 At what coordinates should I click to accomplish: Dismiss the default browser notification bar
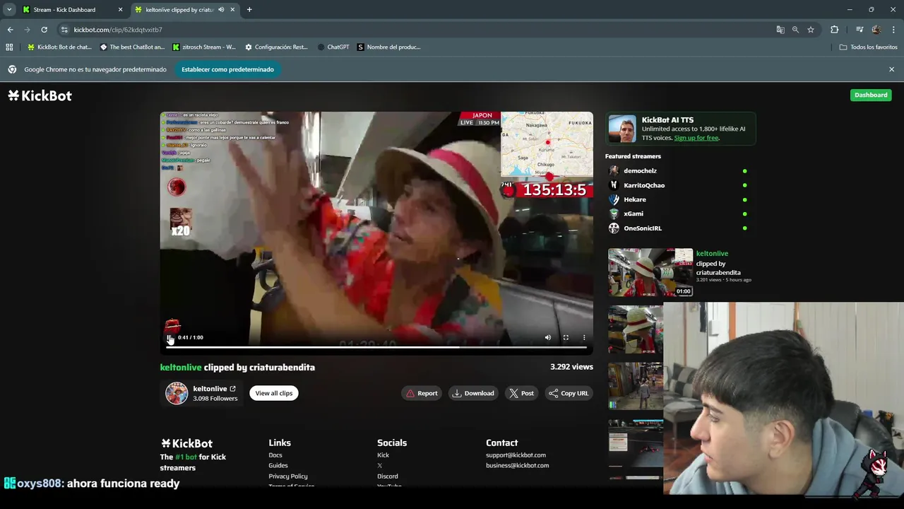891,69
